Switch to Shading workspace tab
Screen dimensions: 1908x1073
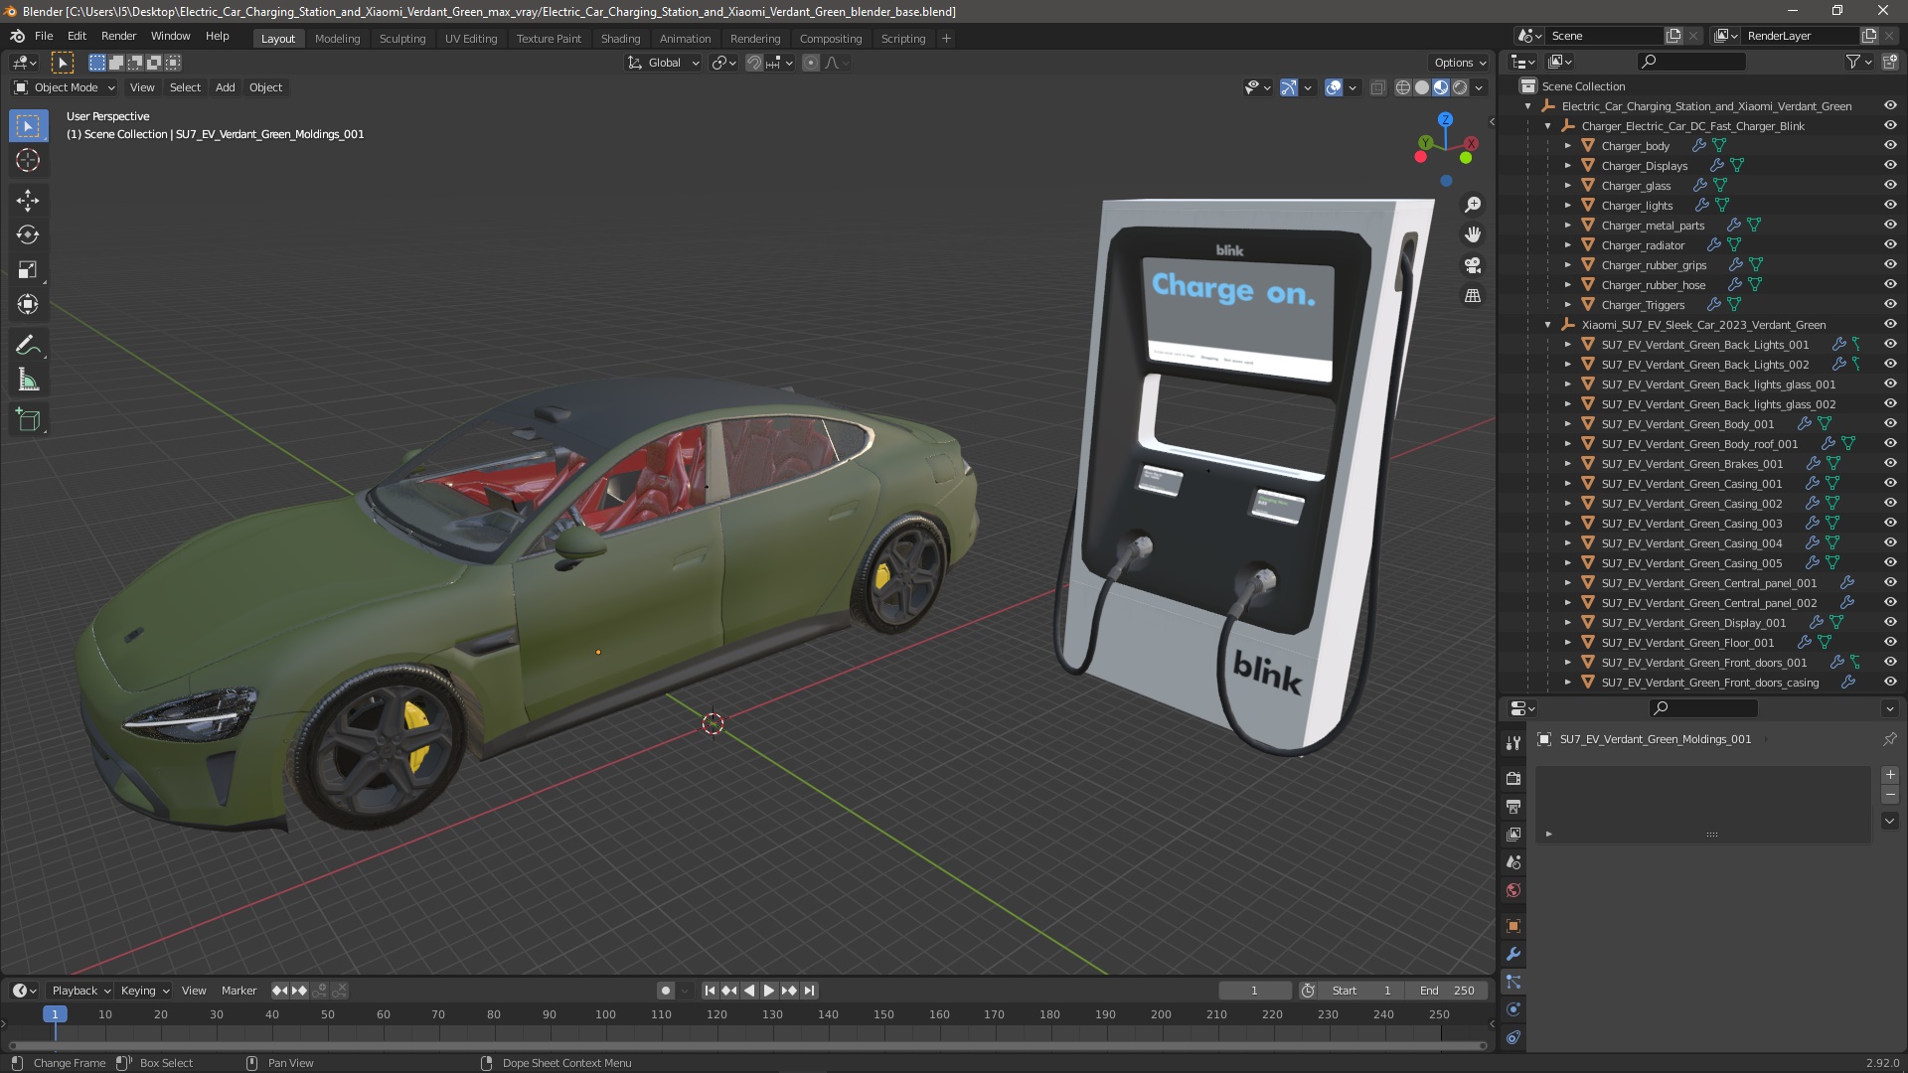point(620,39)
